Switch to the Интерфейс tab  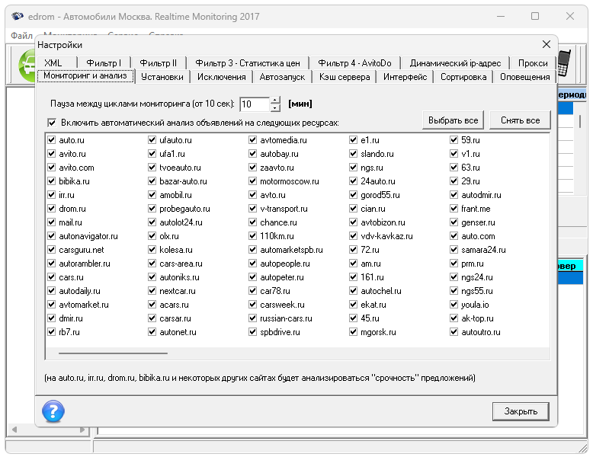click(x=405, y=77)
